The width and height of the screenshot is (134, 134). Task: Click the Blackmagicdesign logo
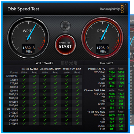112,9
